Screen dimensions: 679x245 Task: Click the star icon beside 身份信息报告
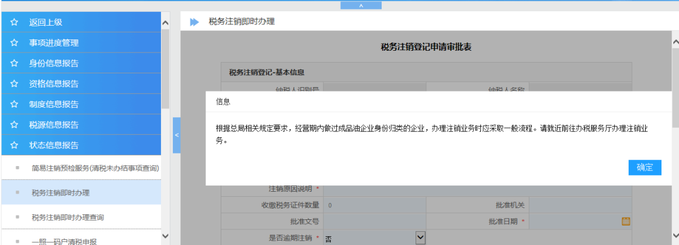coord(14,63)
